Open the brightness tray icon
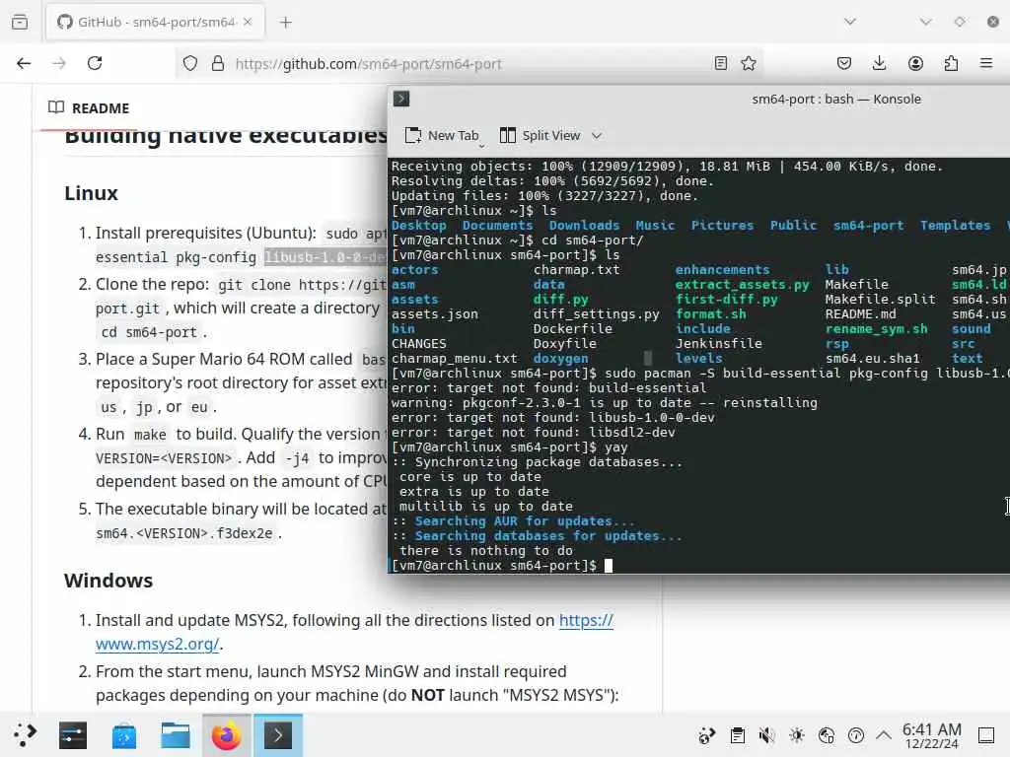This screenshot has width=1010, height=757. 797,735
